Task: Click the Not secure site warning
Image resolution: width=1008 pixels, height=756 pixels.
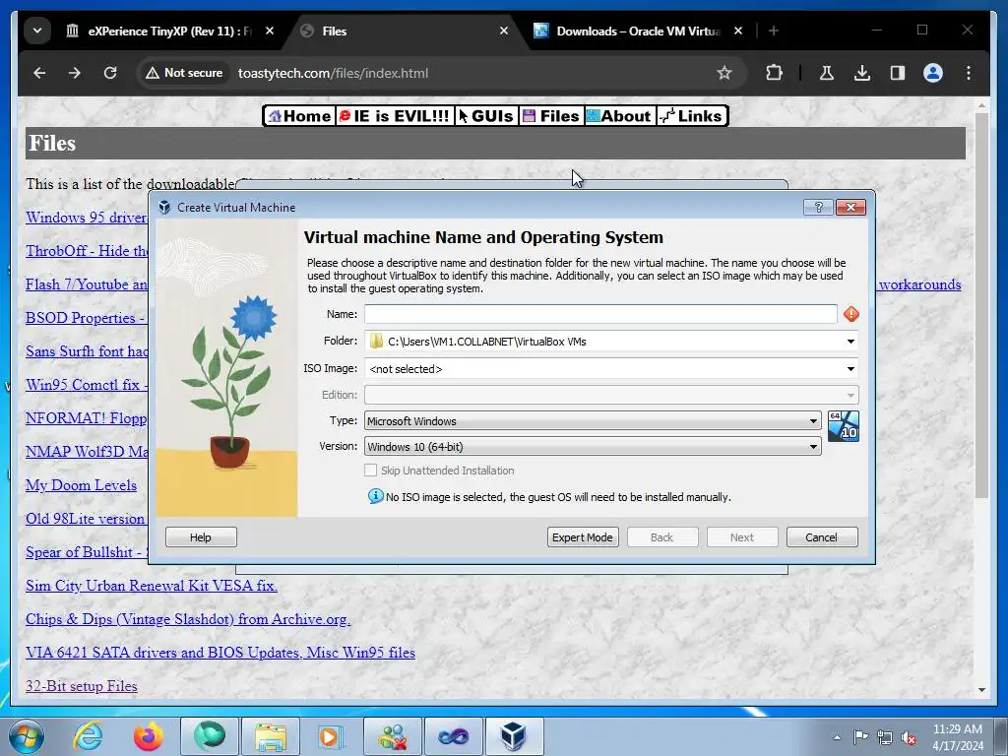Action: (184, 73)
